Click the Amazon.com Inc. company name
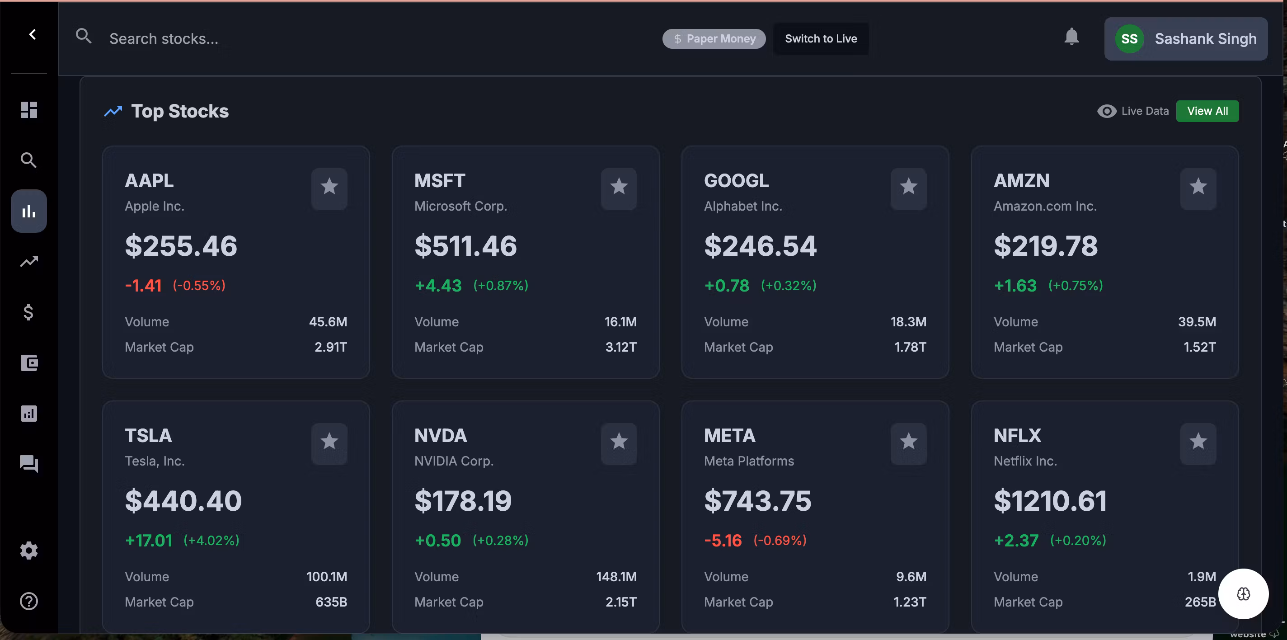 pyautogui.click(x=1045, y=207)
